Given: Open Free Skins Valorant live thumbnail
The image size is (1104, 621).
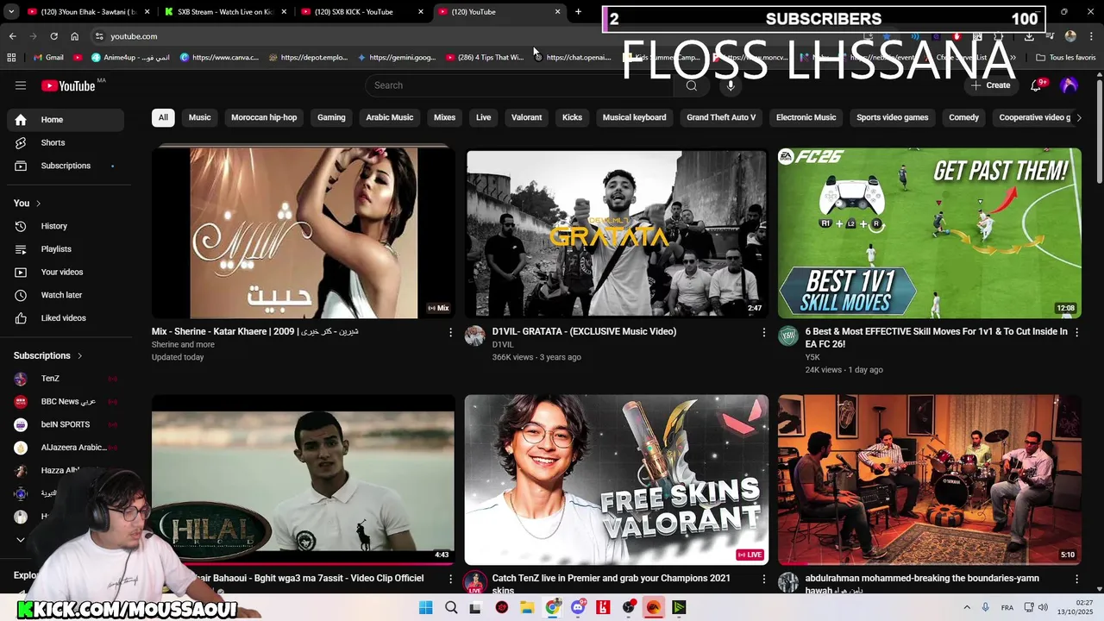Looking at the screenshot, I should pos(616,480).
